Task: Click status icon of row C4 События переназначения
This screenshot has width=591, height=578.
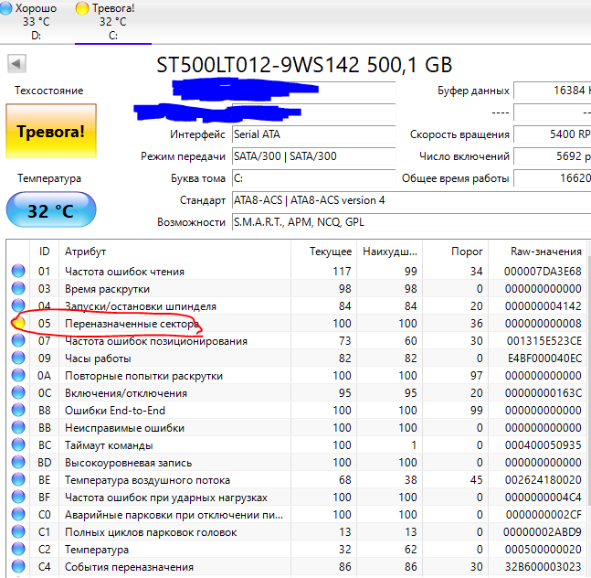Action: pyautogui.click(x=18, y=566)
